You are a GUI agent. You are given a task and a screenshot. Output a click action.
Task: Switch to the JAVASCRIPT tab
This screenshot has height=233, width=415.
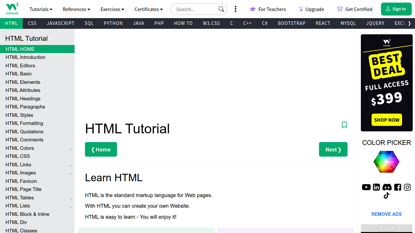pyautogui.click(x=60, y=23)
